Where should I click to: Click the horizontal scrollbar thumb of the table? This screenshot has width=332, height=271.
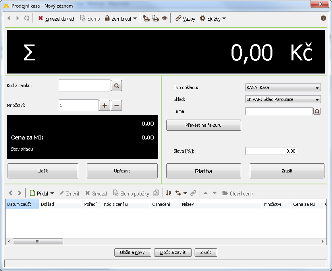[x=38, y=241]
